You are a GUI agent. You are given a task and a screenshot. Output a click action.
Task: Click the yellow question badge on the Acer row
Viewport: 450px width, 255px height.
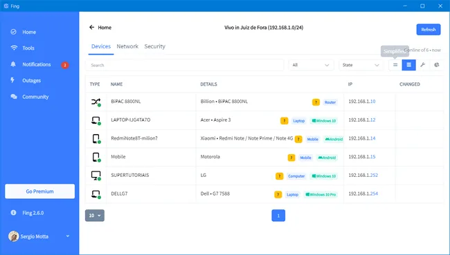click(284, 121)
